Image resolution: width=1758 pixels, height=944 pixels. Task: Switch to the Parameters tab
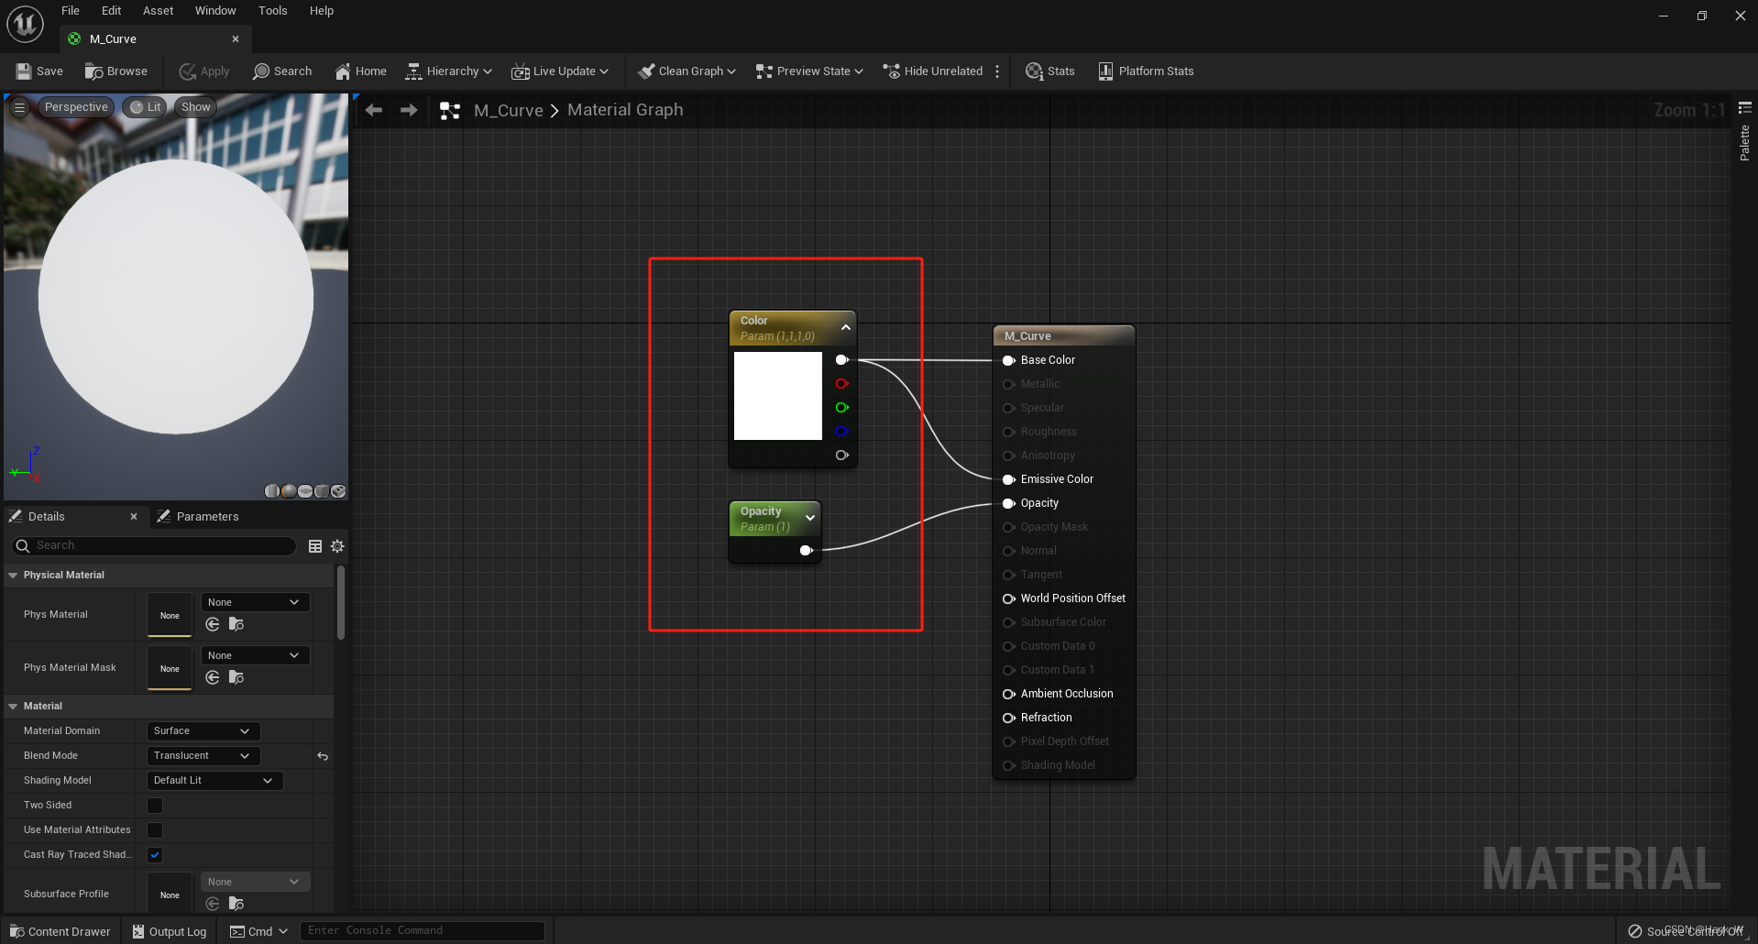click(x=208, y=516)
